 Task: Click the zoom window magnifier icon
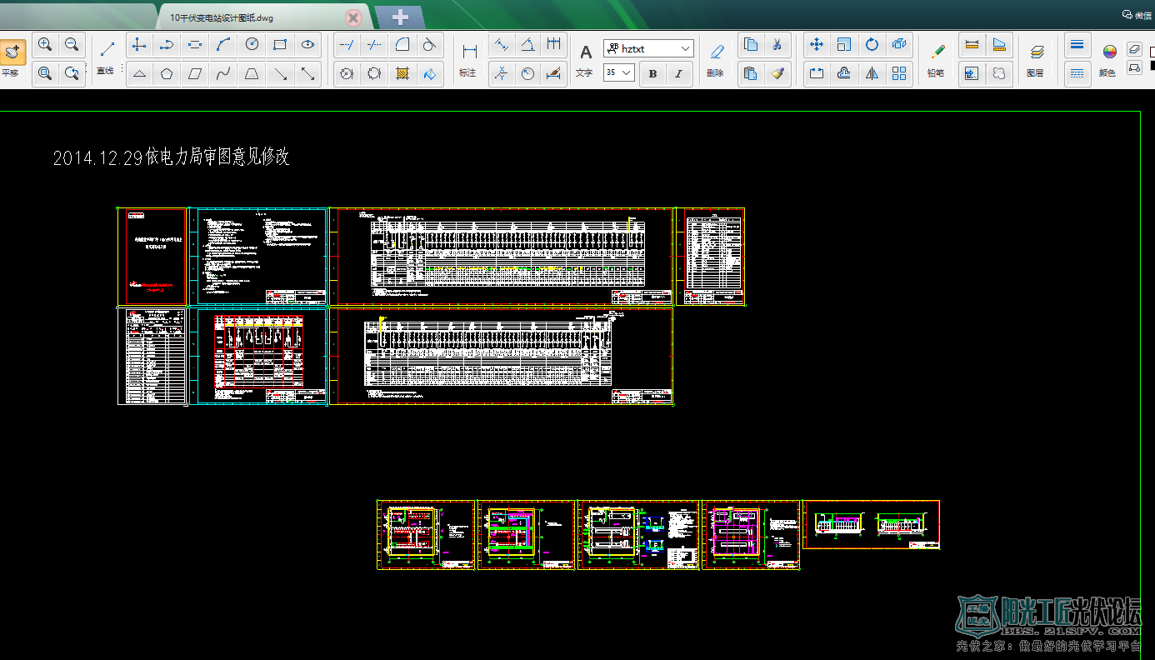point(45,73)
